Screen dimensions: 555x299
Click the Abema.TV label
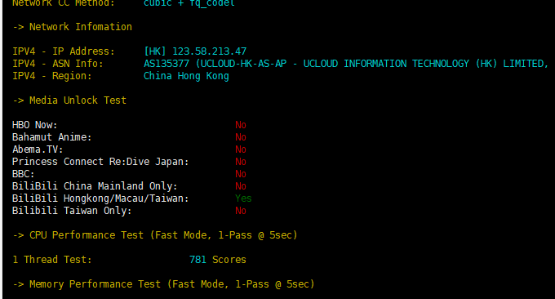[38, 149]
